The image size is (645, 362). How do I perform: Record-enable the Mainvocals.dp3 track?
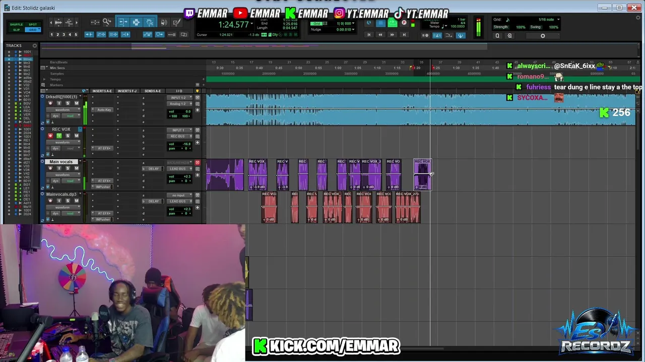pyautogui.click(x=50, y=201)
